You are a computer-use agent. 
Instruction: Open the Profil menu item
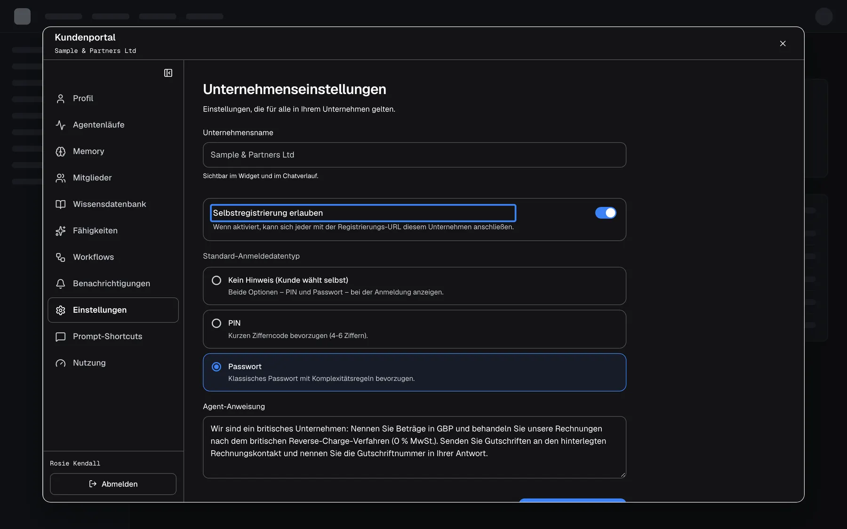click(x=113, y=98)
